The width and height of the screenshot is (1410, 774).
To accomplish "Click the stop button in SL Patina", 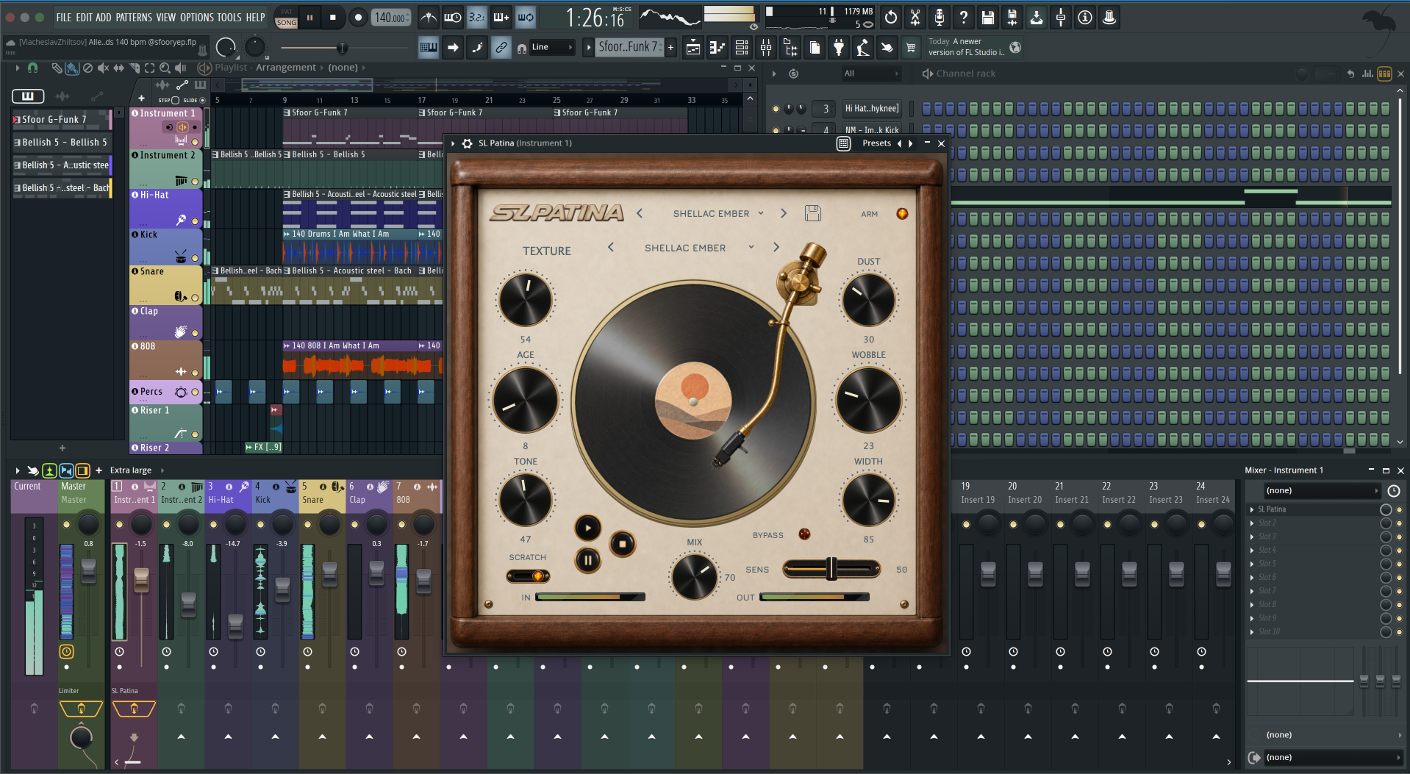I will [623, 544].
